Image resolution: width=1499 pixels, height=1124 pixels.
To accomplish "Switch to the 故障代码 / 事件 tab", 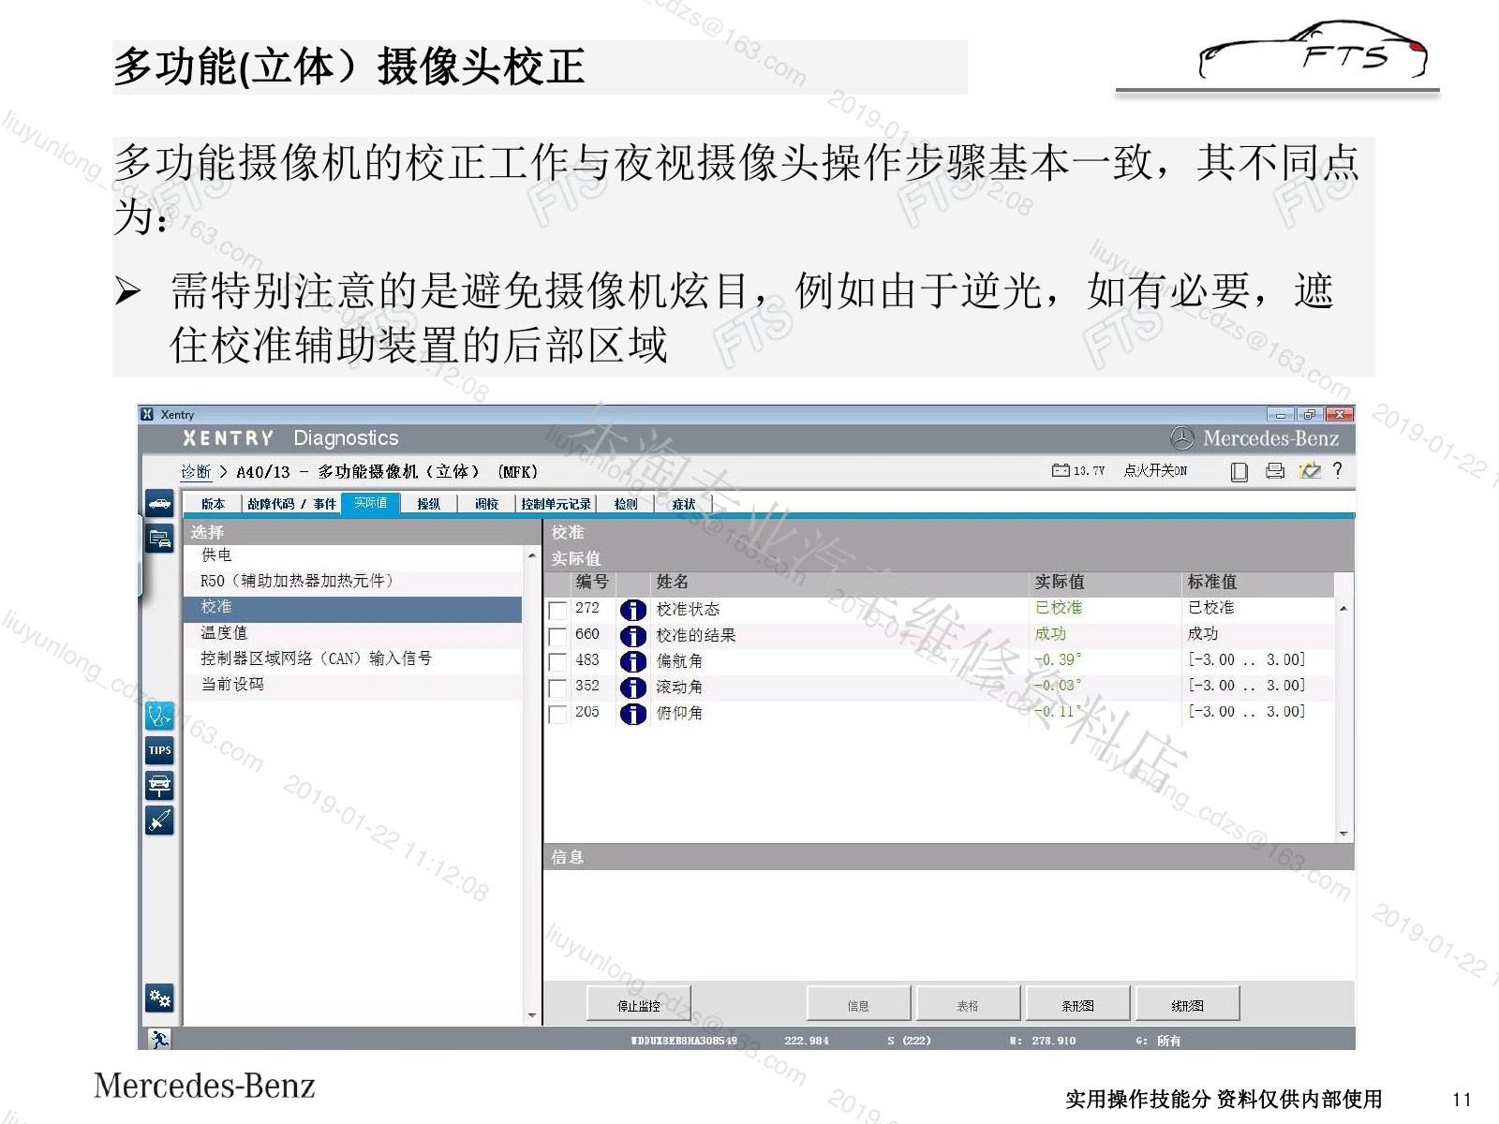I will click(291, 504).
